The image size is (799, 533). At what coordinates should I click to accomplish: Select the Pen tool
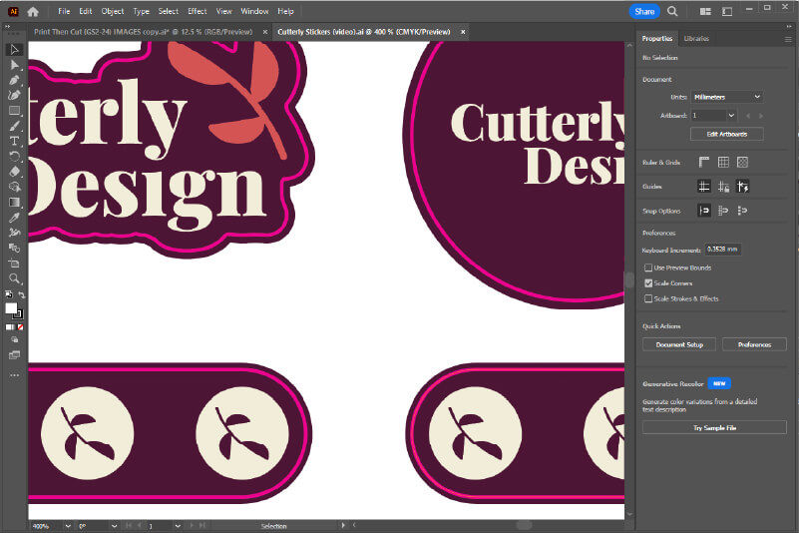pyautogui.click(x=14, y=80)
